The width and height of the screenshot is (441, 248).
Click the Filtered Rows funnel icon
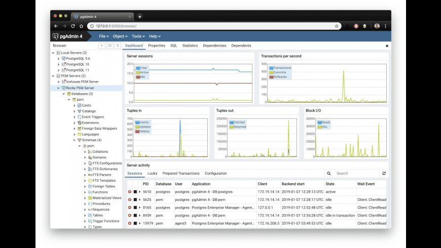pos(118,46)
